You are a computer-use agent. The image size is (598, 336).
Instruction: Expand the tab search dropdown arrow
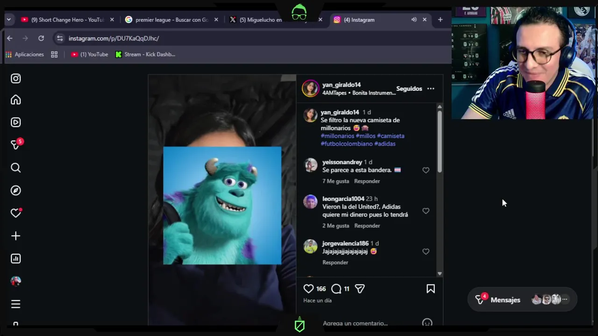pyautogui.click(x=8, y=20)
